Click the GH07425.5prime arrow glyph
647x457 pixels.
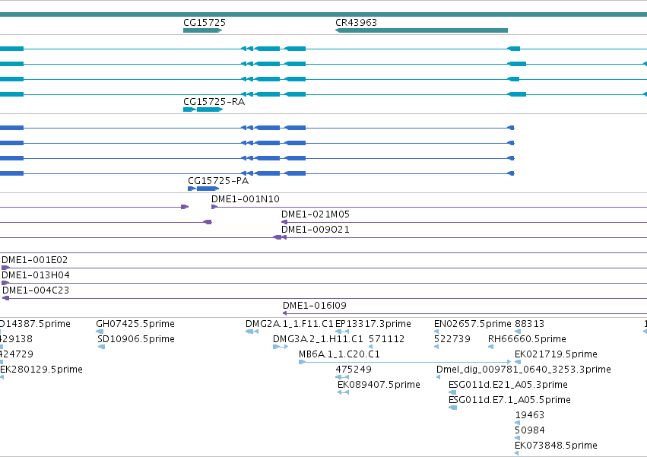tap(100, 332)
